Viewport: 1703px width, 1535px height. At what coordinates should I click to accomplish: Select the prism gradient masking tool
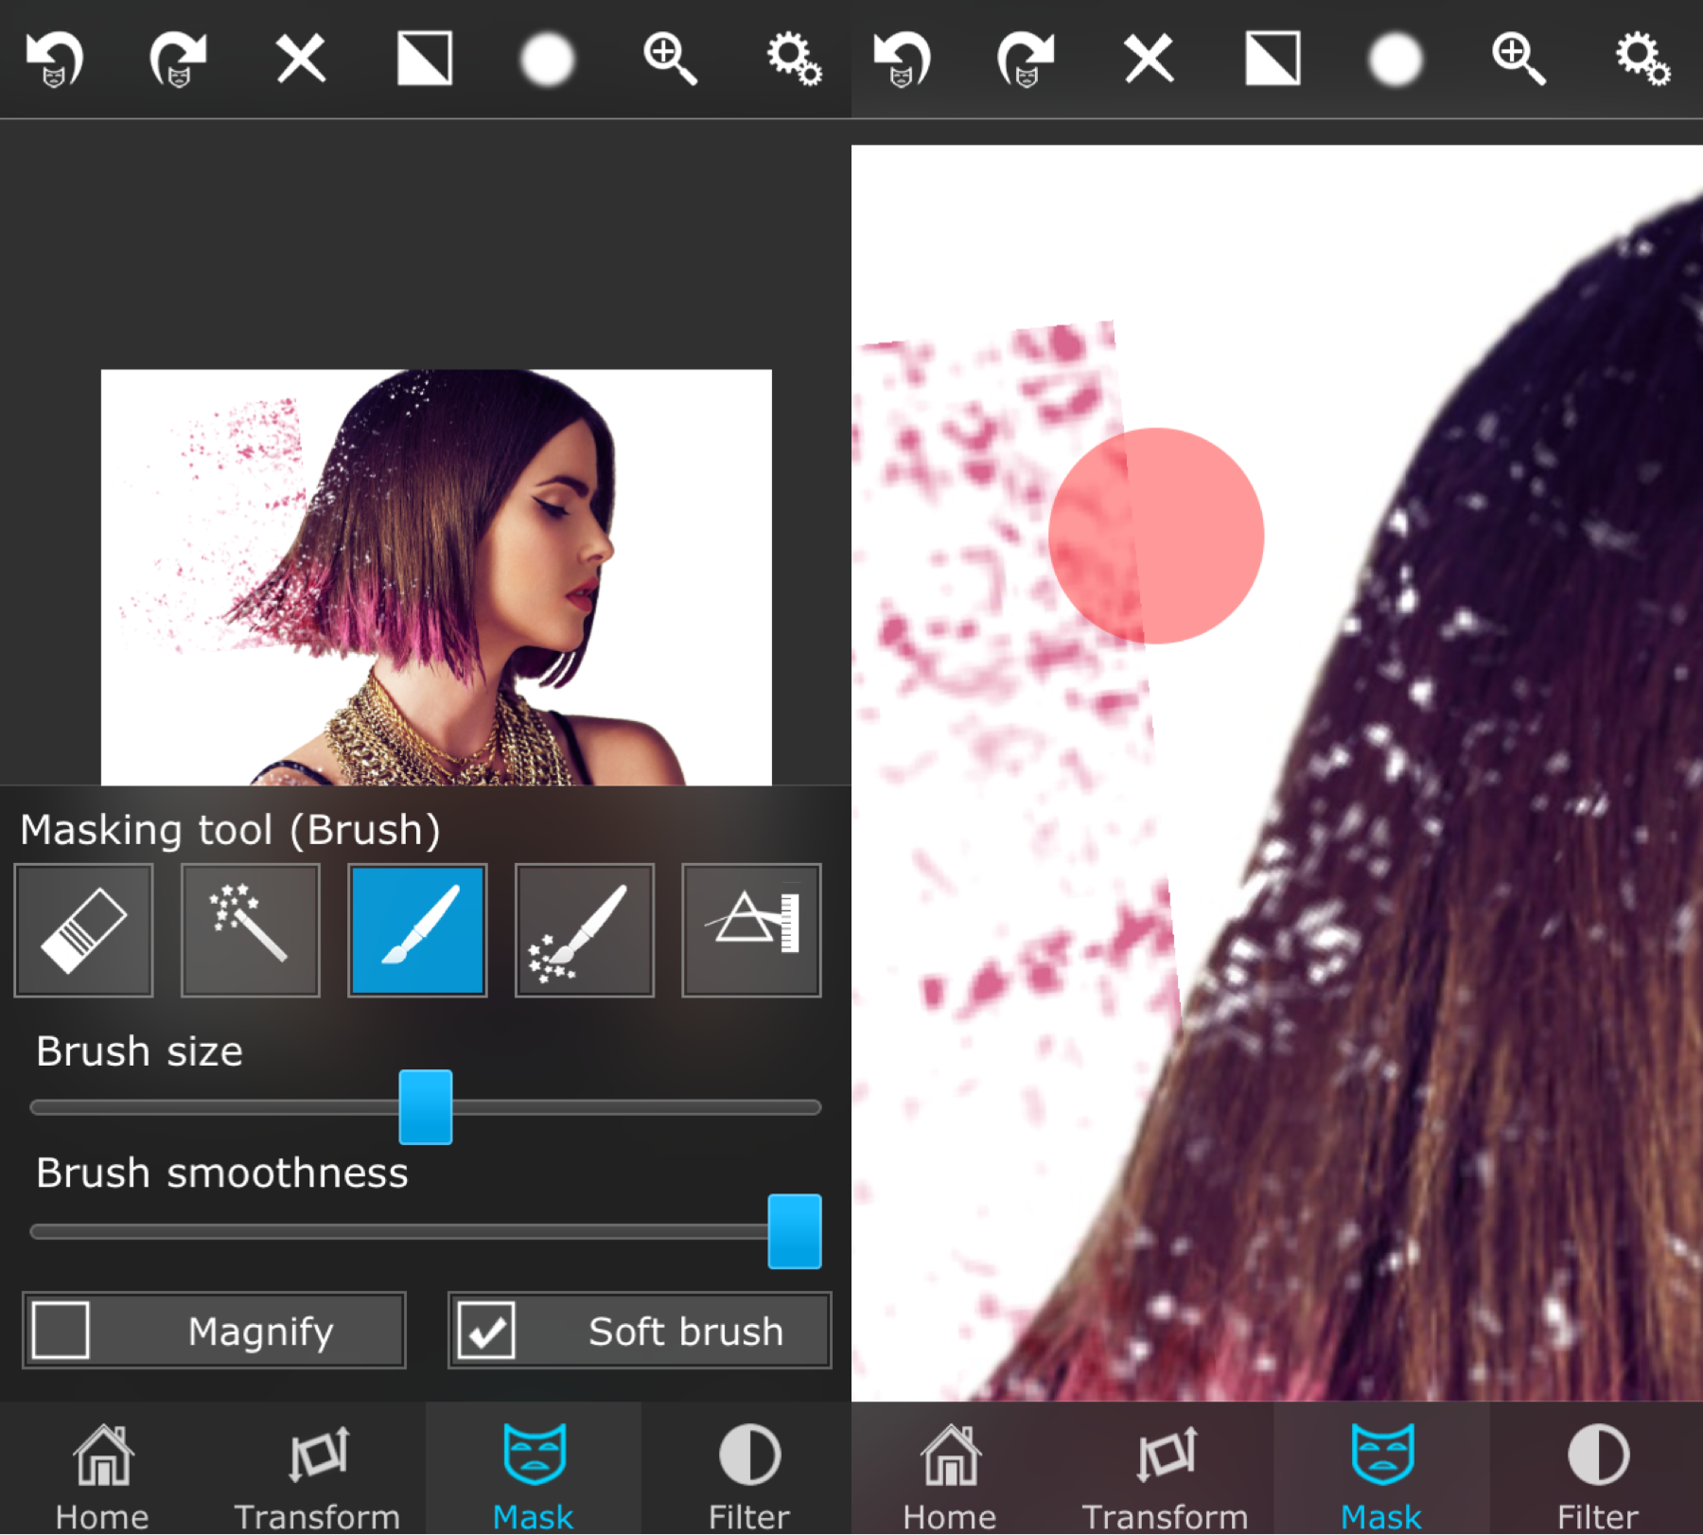coord(751,930)
